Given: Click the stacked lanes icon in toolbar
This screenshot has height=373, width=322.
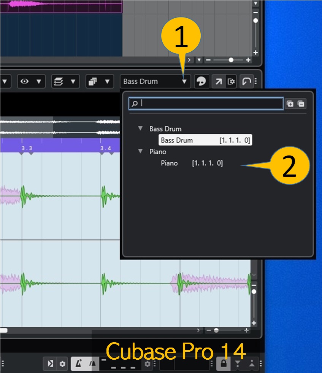Looking at the screenshot, I should pyautogui.click(x=59, y=82).
